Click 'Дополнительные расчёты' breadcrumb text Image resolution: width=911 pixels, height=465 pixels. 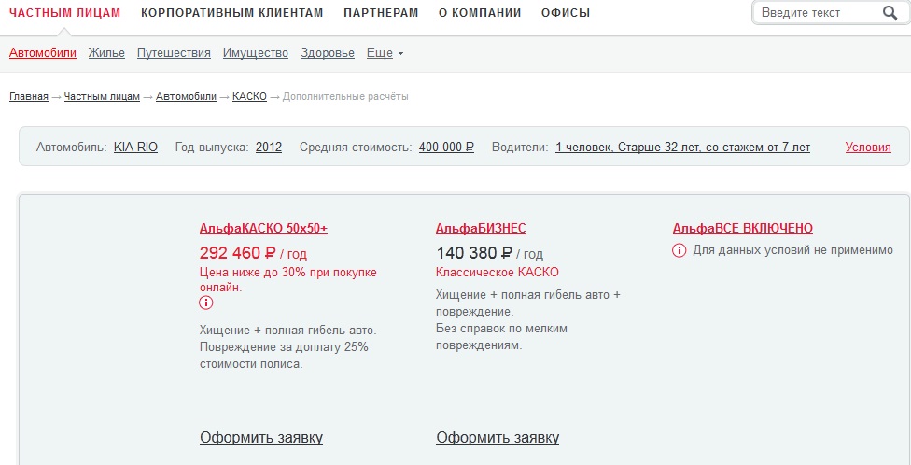345,96
